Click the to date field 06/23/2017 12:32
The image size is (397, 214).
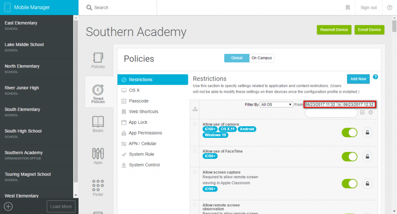pyautogui.click(x=359, y=104)
